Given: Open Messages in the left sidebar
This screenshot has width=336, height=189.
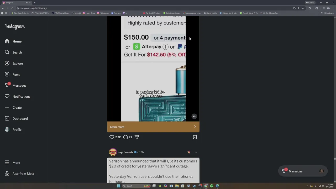Looking at the screenshot, I should (15, 86).
